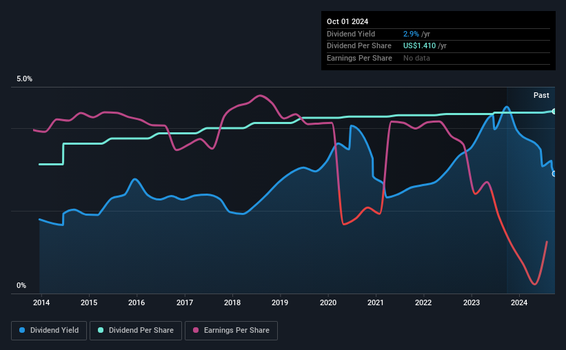Toggle the Earnings Per Share legend button
The image size is (566, 350).
click(x=231, y=331)
